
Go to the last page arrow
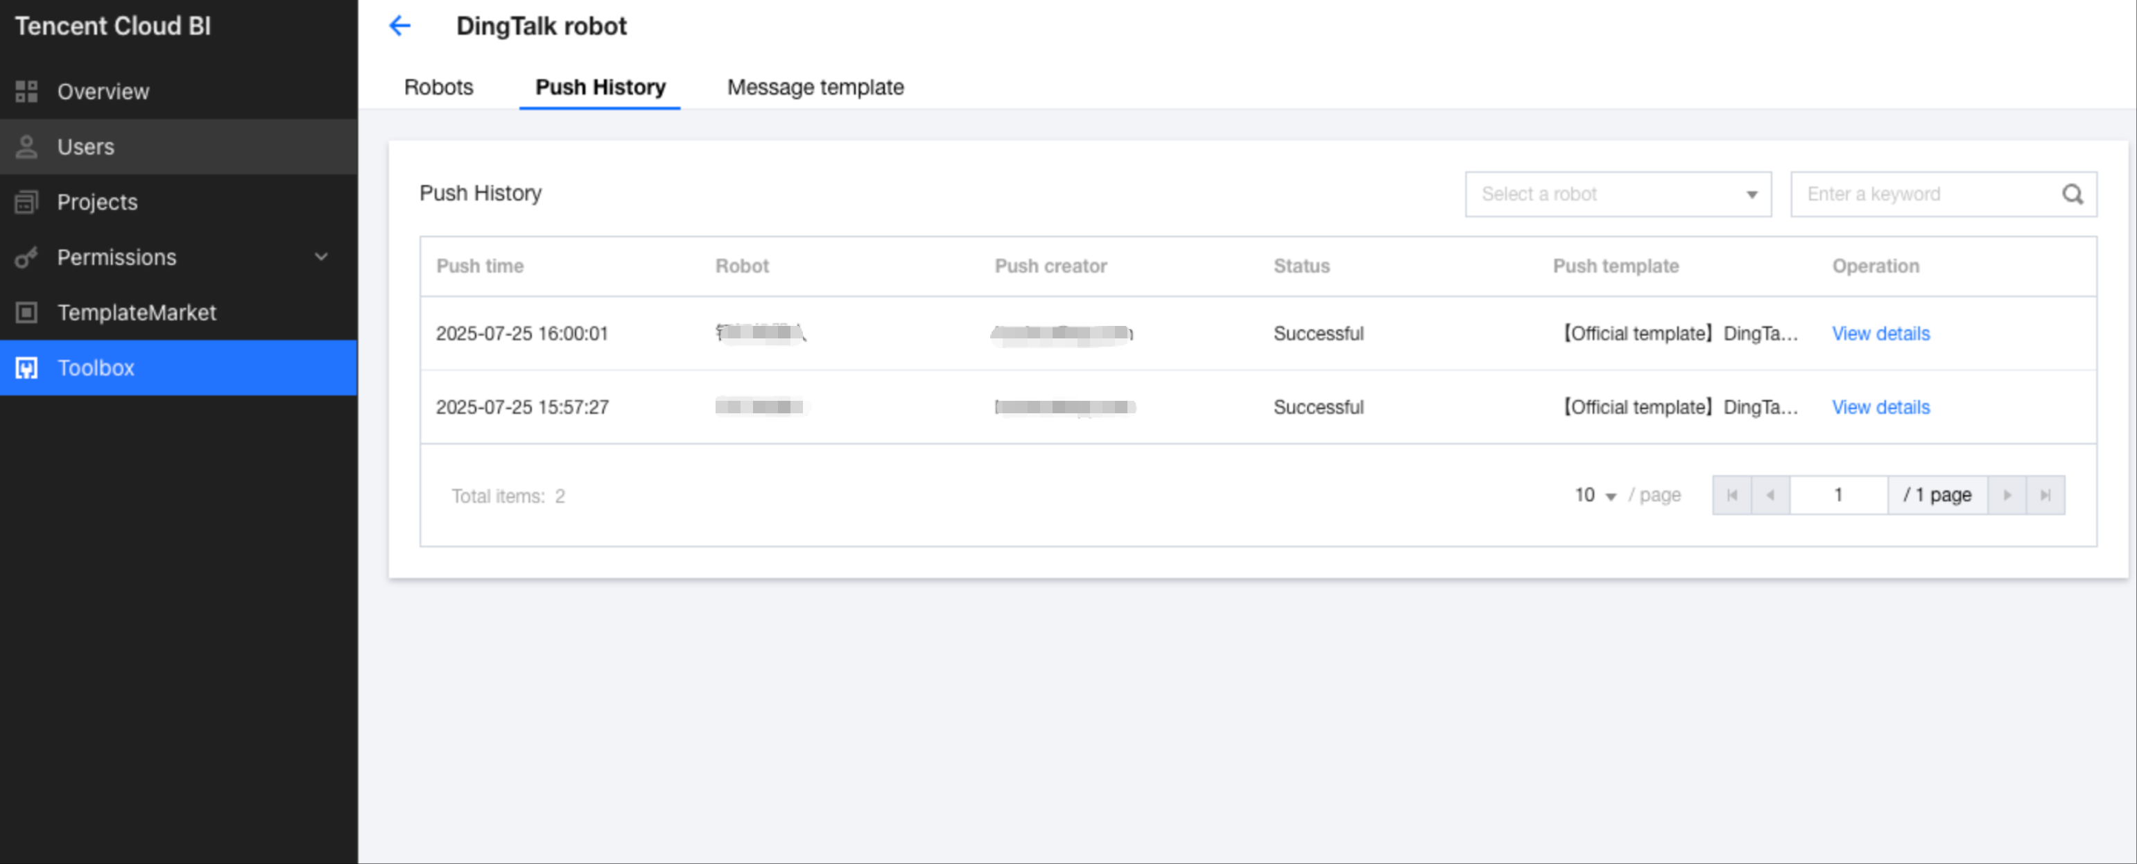2045,496
